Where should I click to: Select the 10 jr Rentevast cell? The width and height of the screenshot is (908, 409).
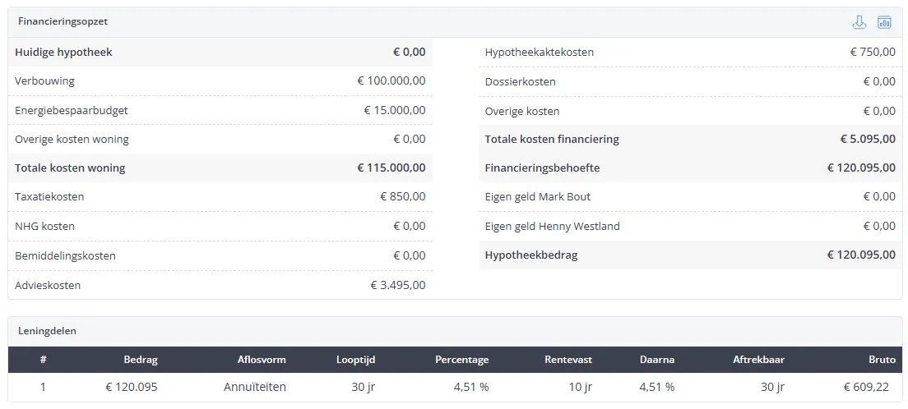pyautogui.click(x=580, y=388)
